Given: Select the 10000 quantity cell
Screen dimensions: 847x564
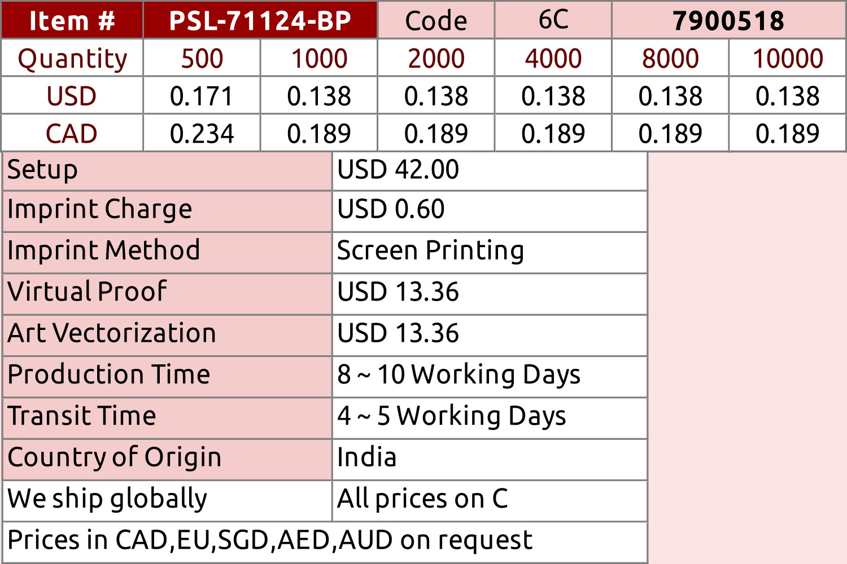Looking at the screenshot, I should click(788, 58).
